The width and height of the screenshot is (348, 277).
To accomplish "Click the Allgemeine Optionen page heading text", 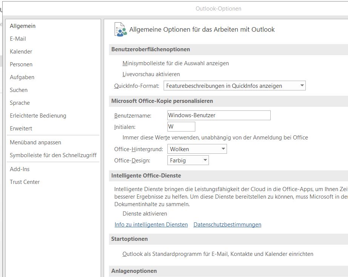I will 202,29.
